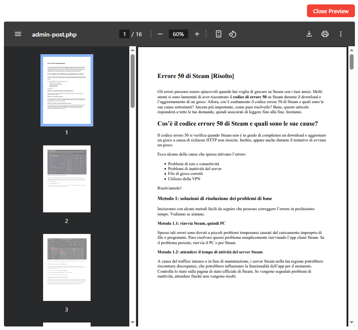Click the admin-post.php document title
This screenshot has width=358, height=330.
click(54, 34)
